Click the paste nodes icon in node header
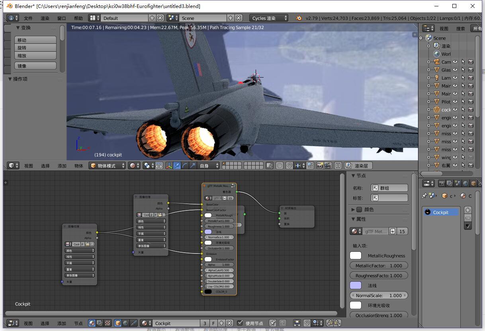The image size is (485, 331). click(x=337, y=323)
